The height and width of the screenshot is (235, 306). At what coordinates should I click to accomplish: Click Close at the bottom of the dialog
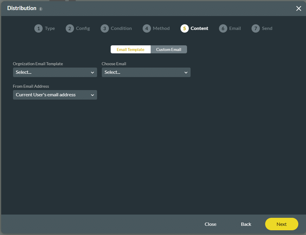210,224
